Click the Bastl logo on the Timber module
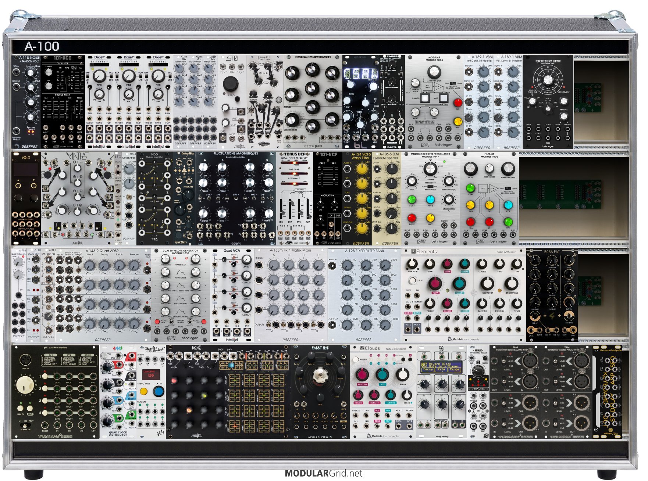648x481 pixels. [392, 147]
